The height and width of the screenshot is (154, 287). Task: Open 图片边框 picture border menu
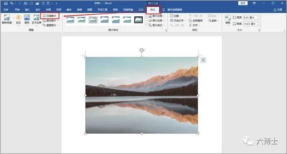(x=157, y=16)
